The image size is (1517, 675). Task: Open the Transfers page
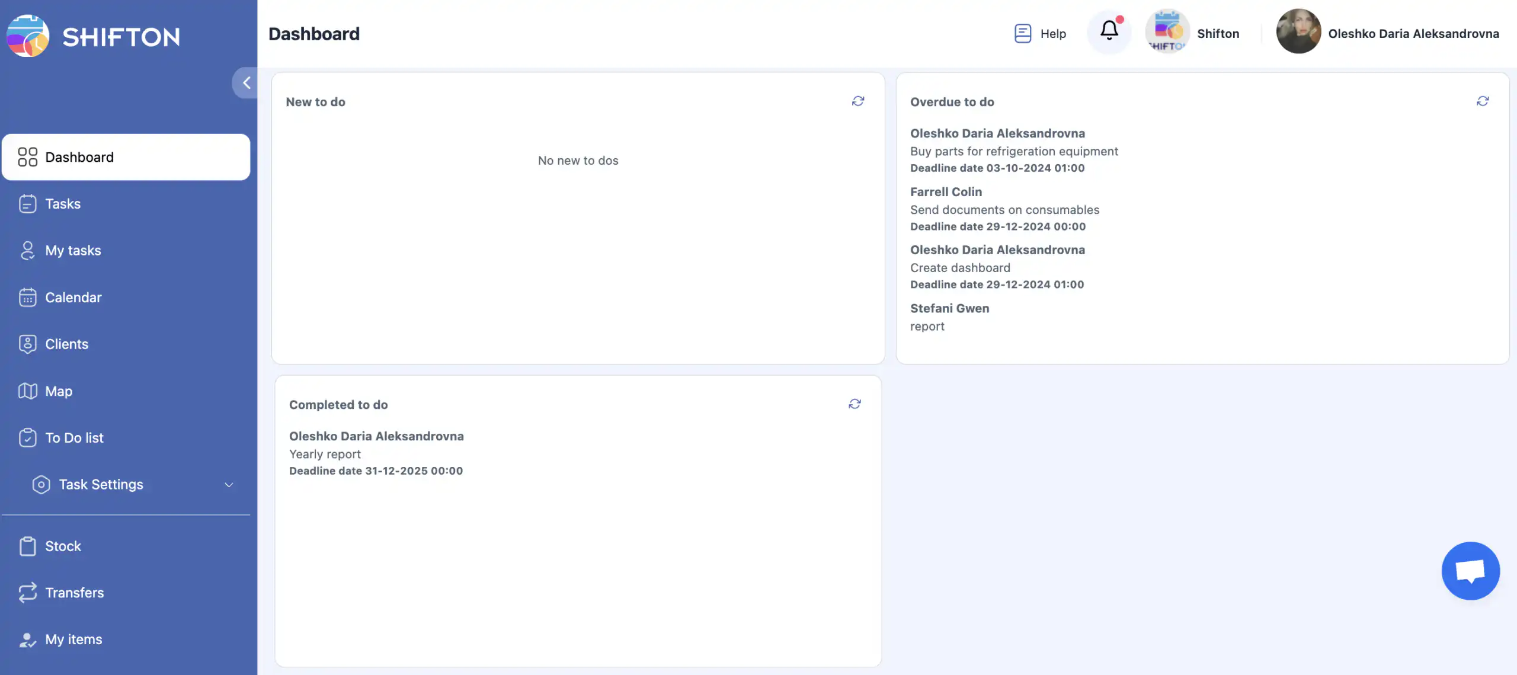point(74,593)
